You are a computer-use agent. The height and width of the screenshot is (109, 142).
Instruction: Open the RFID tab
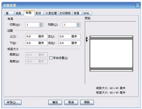87,13
